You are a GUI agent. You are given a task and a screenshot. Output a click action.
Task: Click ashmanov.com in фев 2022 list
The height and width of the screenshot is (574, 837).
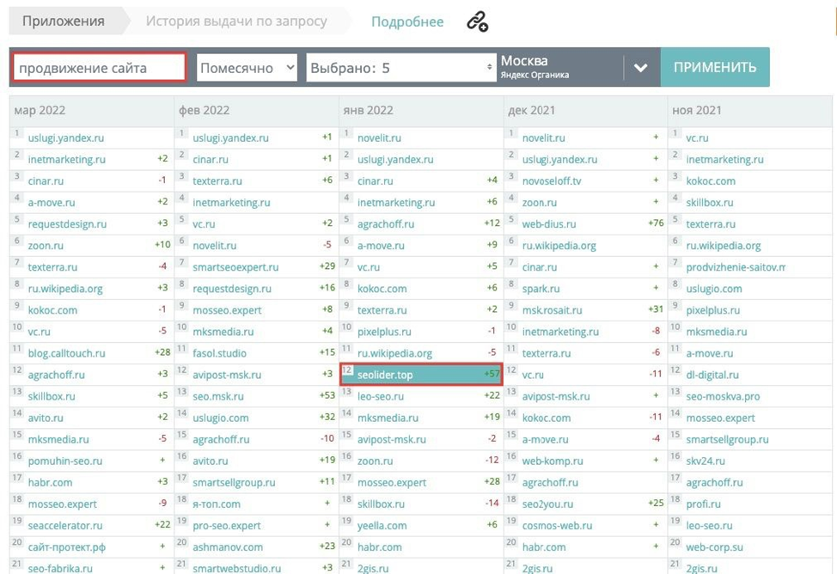tap(228, 547)
